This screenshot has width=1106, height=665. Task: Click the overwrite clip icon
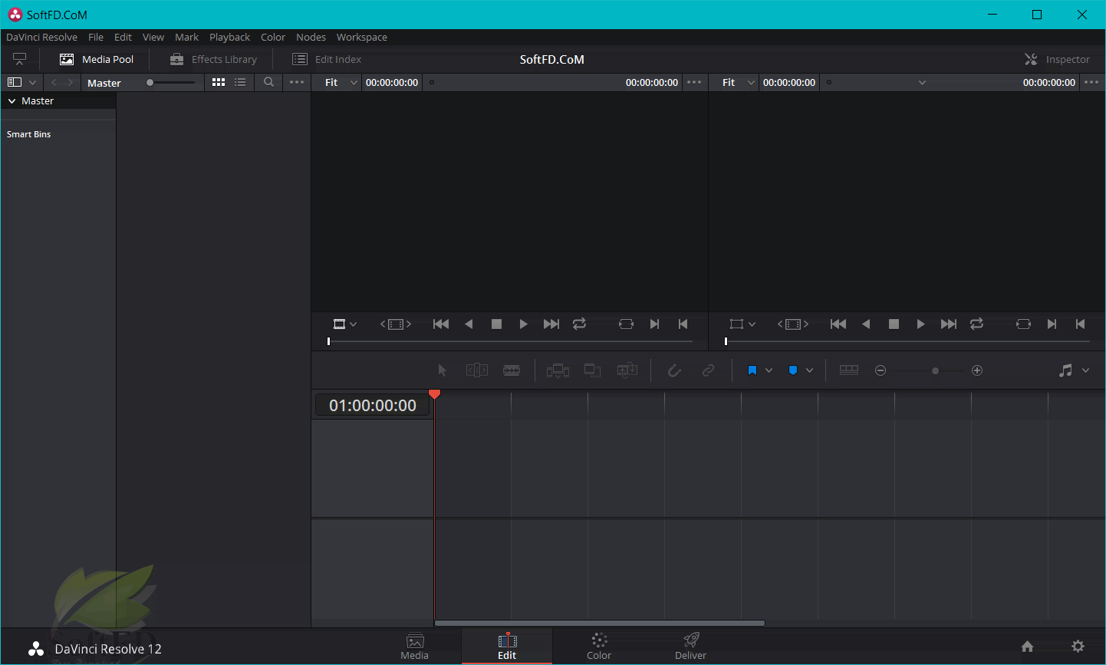tap(592, 370)
